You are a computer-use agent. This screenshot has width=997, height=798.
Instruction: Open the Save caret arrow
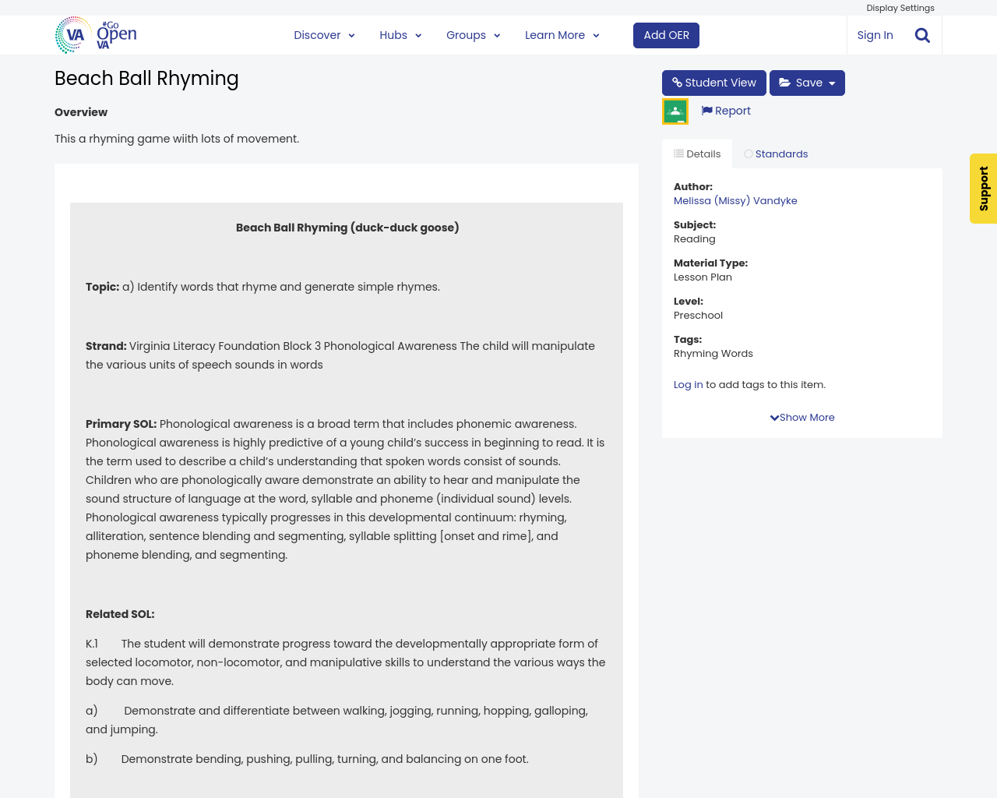pyautogui.click(x=832, y=83)
